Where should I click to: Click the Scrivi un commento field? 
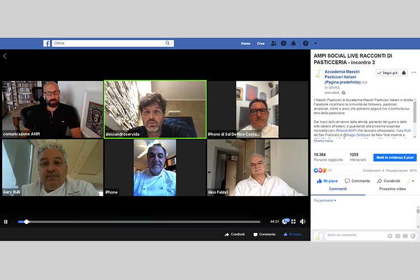tap(355, 235)
